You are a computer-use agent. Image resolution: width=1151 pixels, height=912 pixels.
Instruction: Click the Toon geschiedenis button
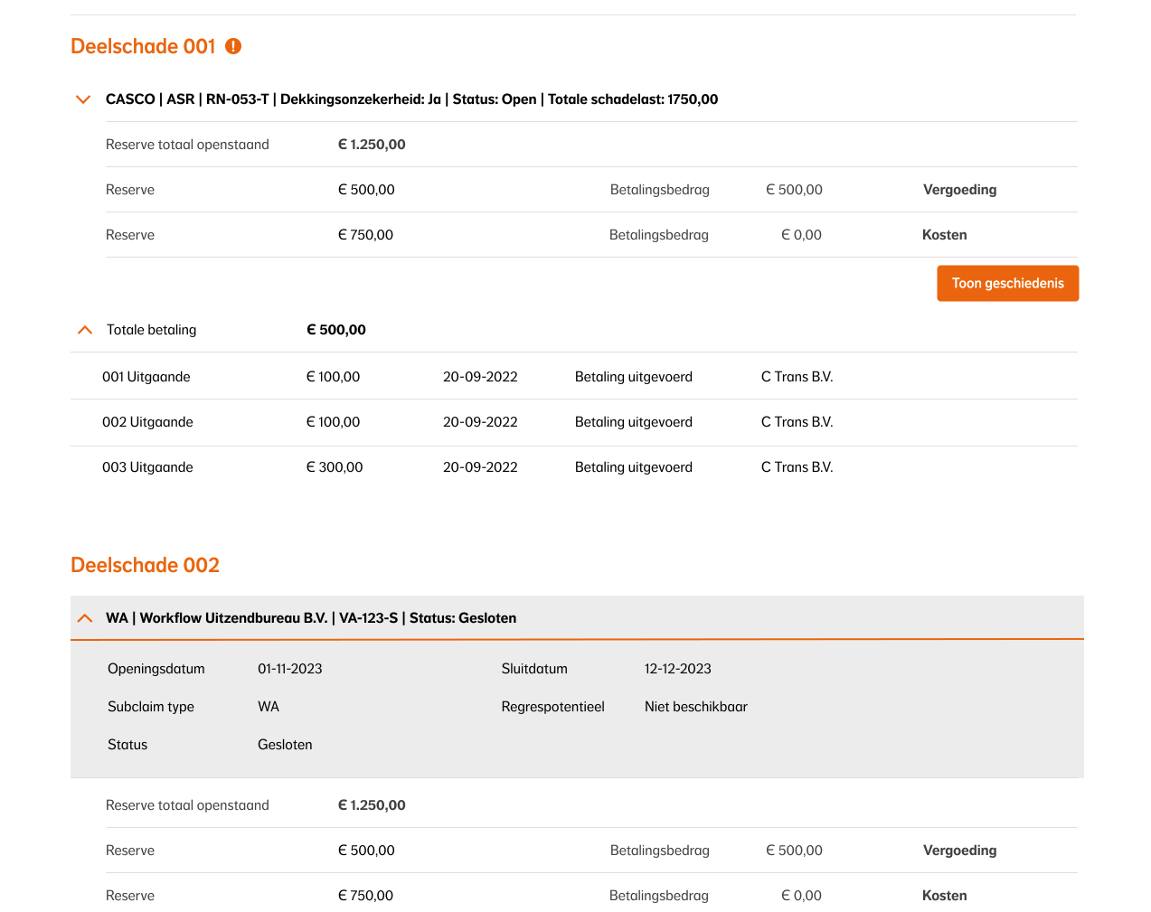coord(1007,283)
